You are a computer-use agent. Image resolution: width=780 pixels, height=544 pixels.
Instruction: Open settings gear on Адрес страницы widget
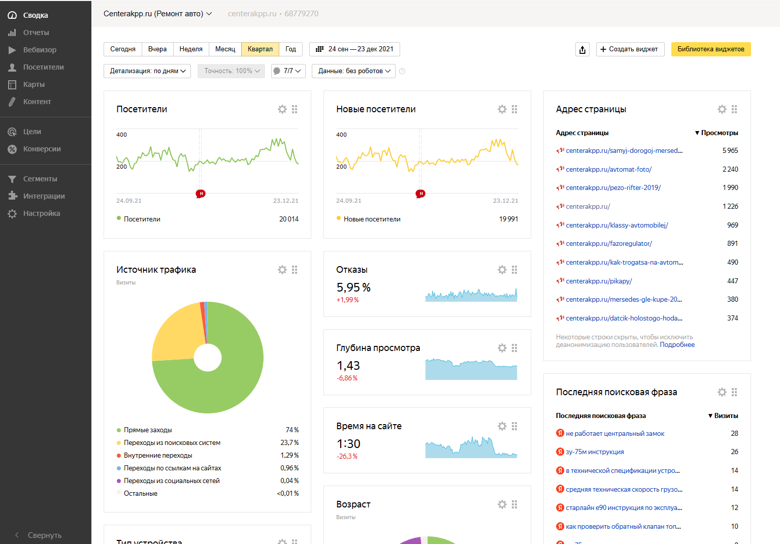tap(722, 109)
